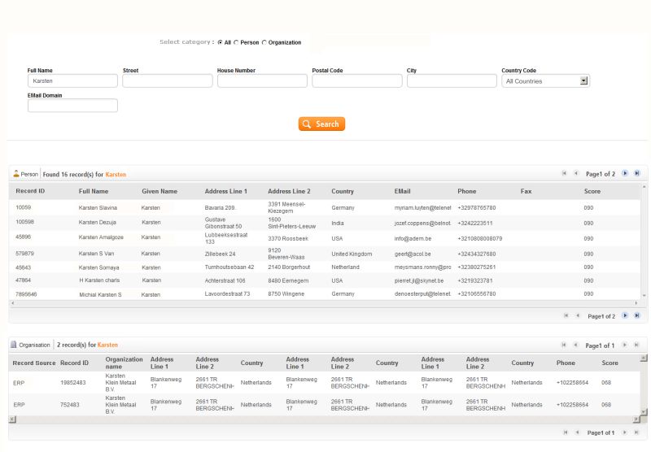The image size is (651, 452).
Task: Click Organisation table vertical scrollbar up arrow
Action: point(644,358)
